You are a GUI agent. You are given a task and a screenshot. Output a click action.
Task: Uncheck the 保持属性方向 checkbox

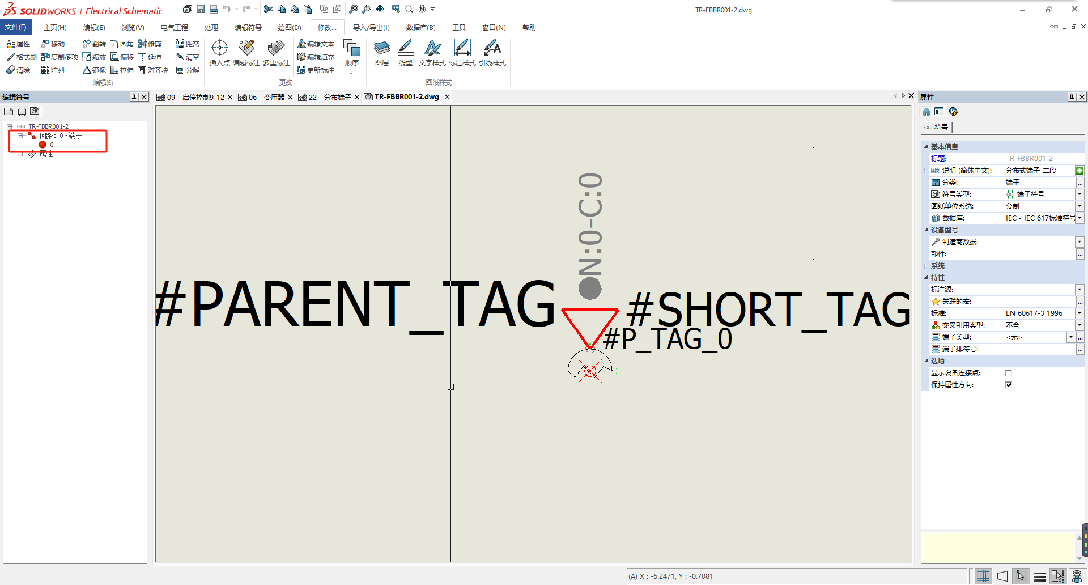point(1009,385)
